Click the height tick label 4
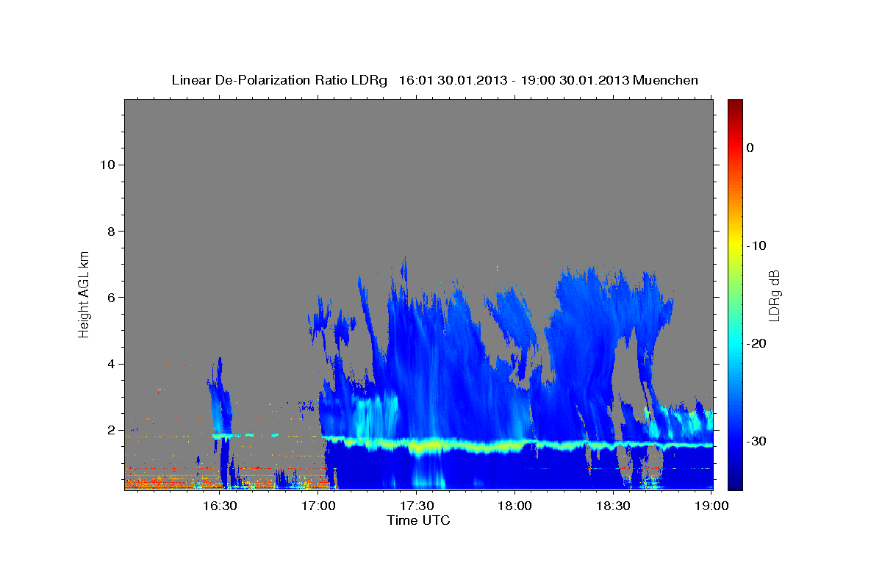This screenshot has width=882, height=588. point(111,364)
